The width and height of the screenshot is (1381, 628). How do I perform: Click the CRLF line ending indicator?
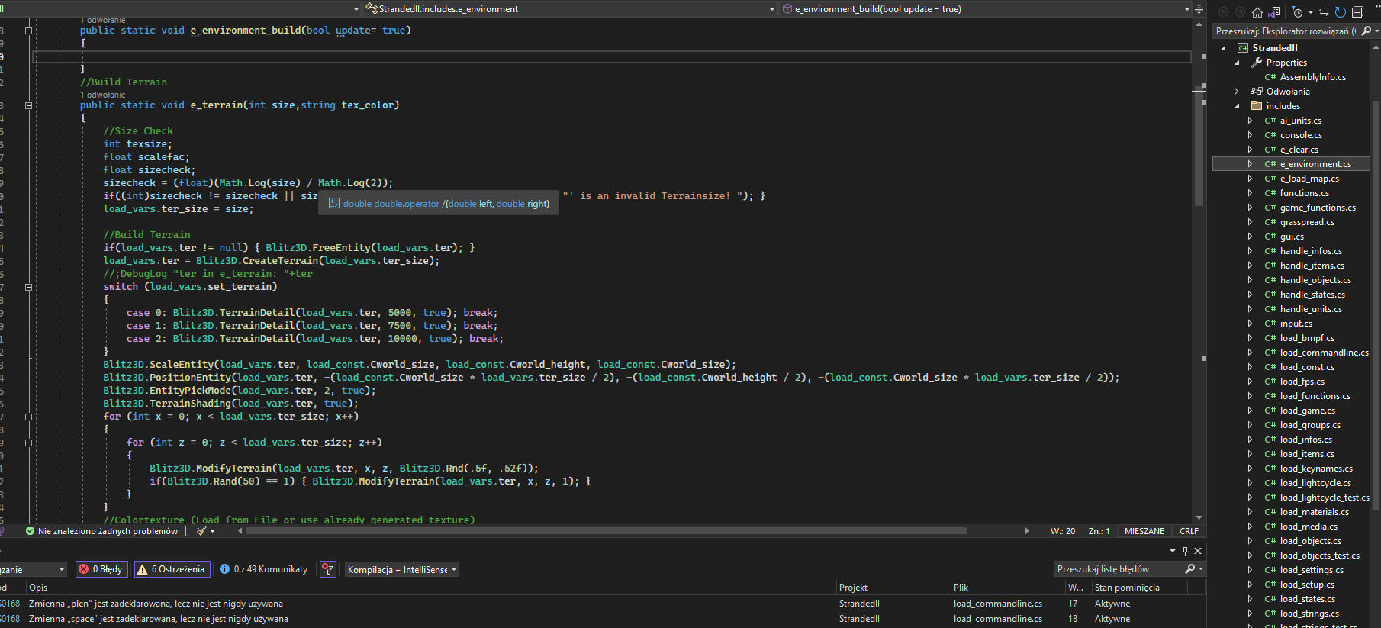1189,531
